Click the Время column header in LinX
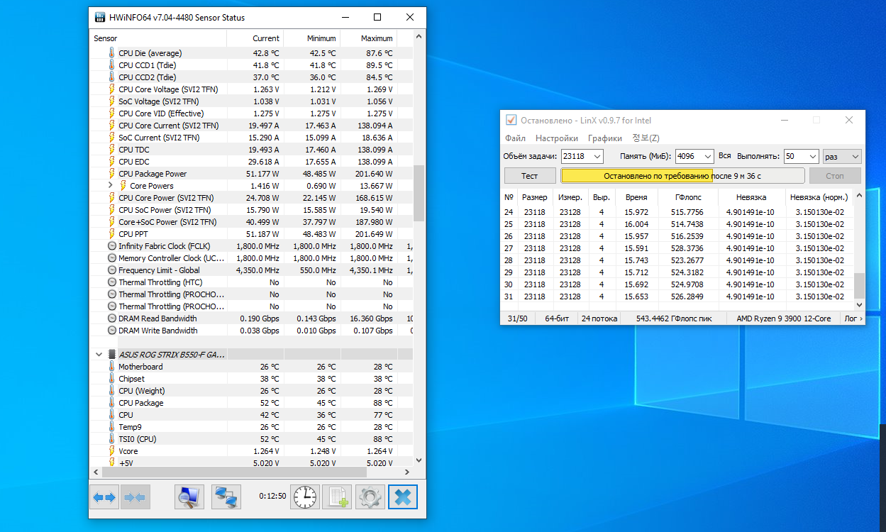 636,197
